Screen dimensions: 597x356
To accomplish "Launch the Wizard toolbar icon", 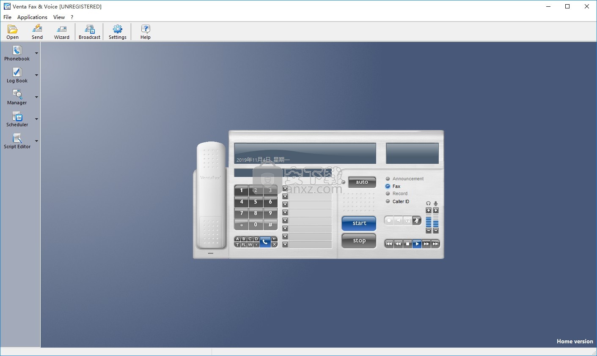I will click(62, 32).
